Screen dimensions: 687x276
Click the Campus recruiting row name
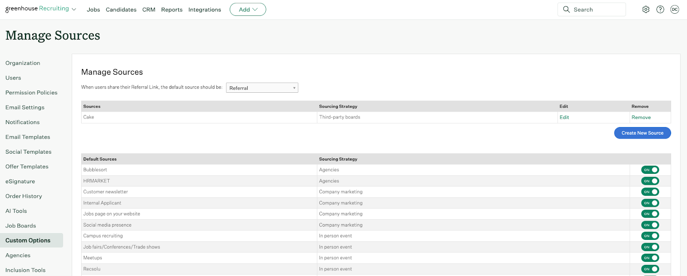tap(103, 236)
